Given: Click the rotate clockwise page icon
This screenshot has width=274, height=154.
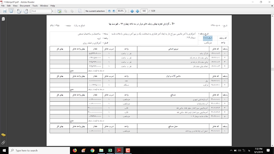Looking at the screenshot, I should (26, 11).
